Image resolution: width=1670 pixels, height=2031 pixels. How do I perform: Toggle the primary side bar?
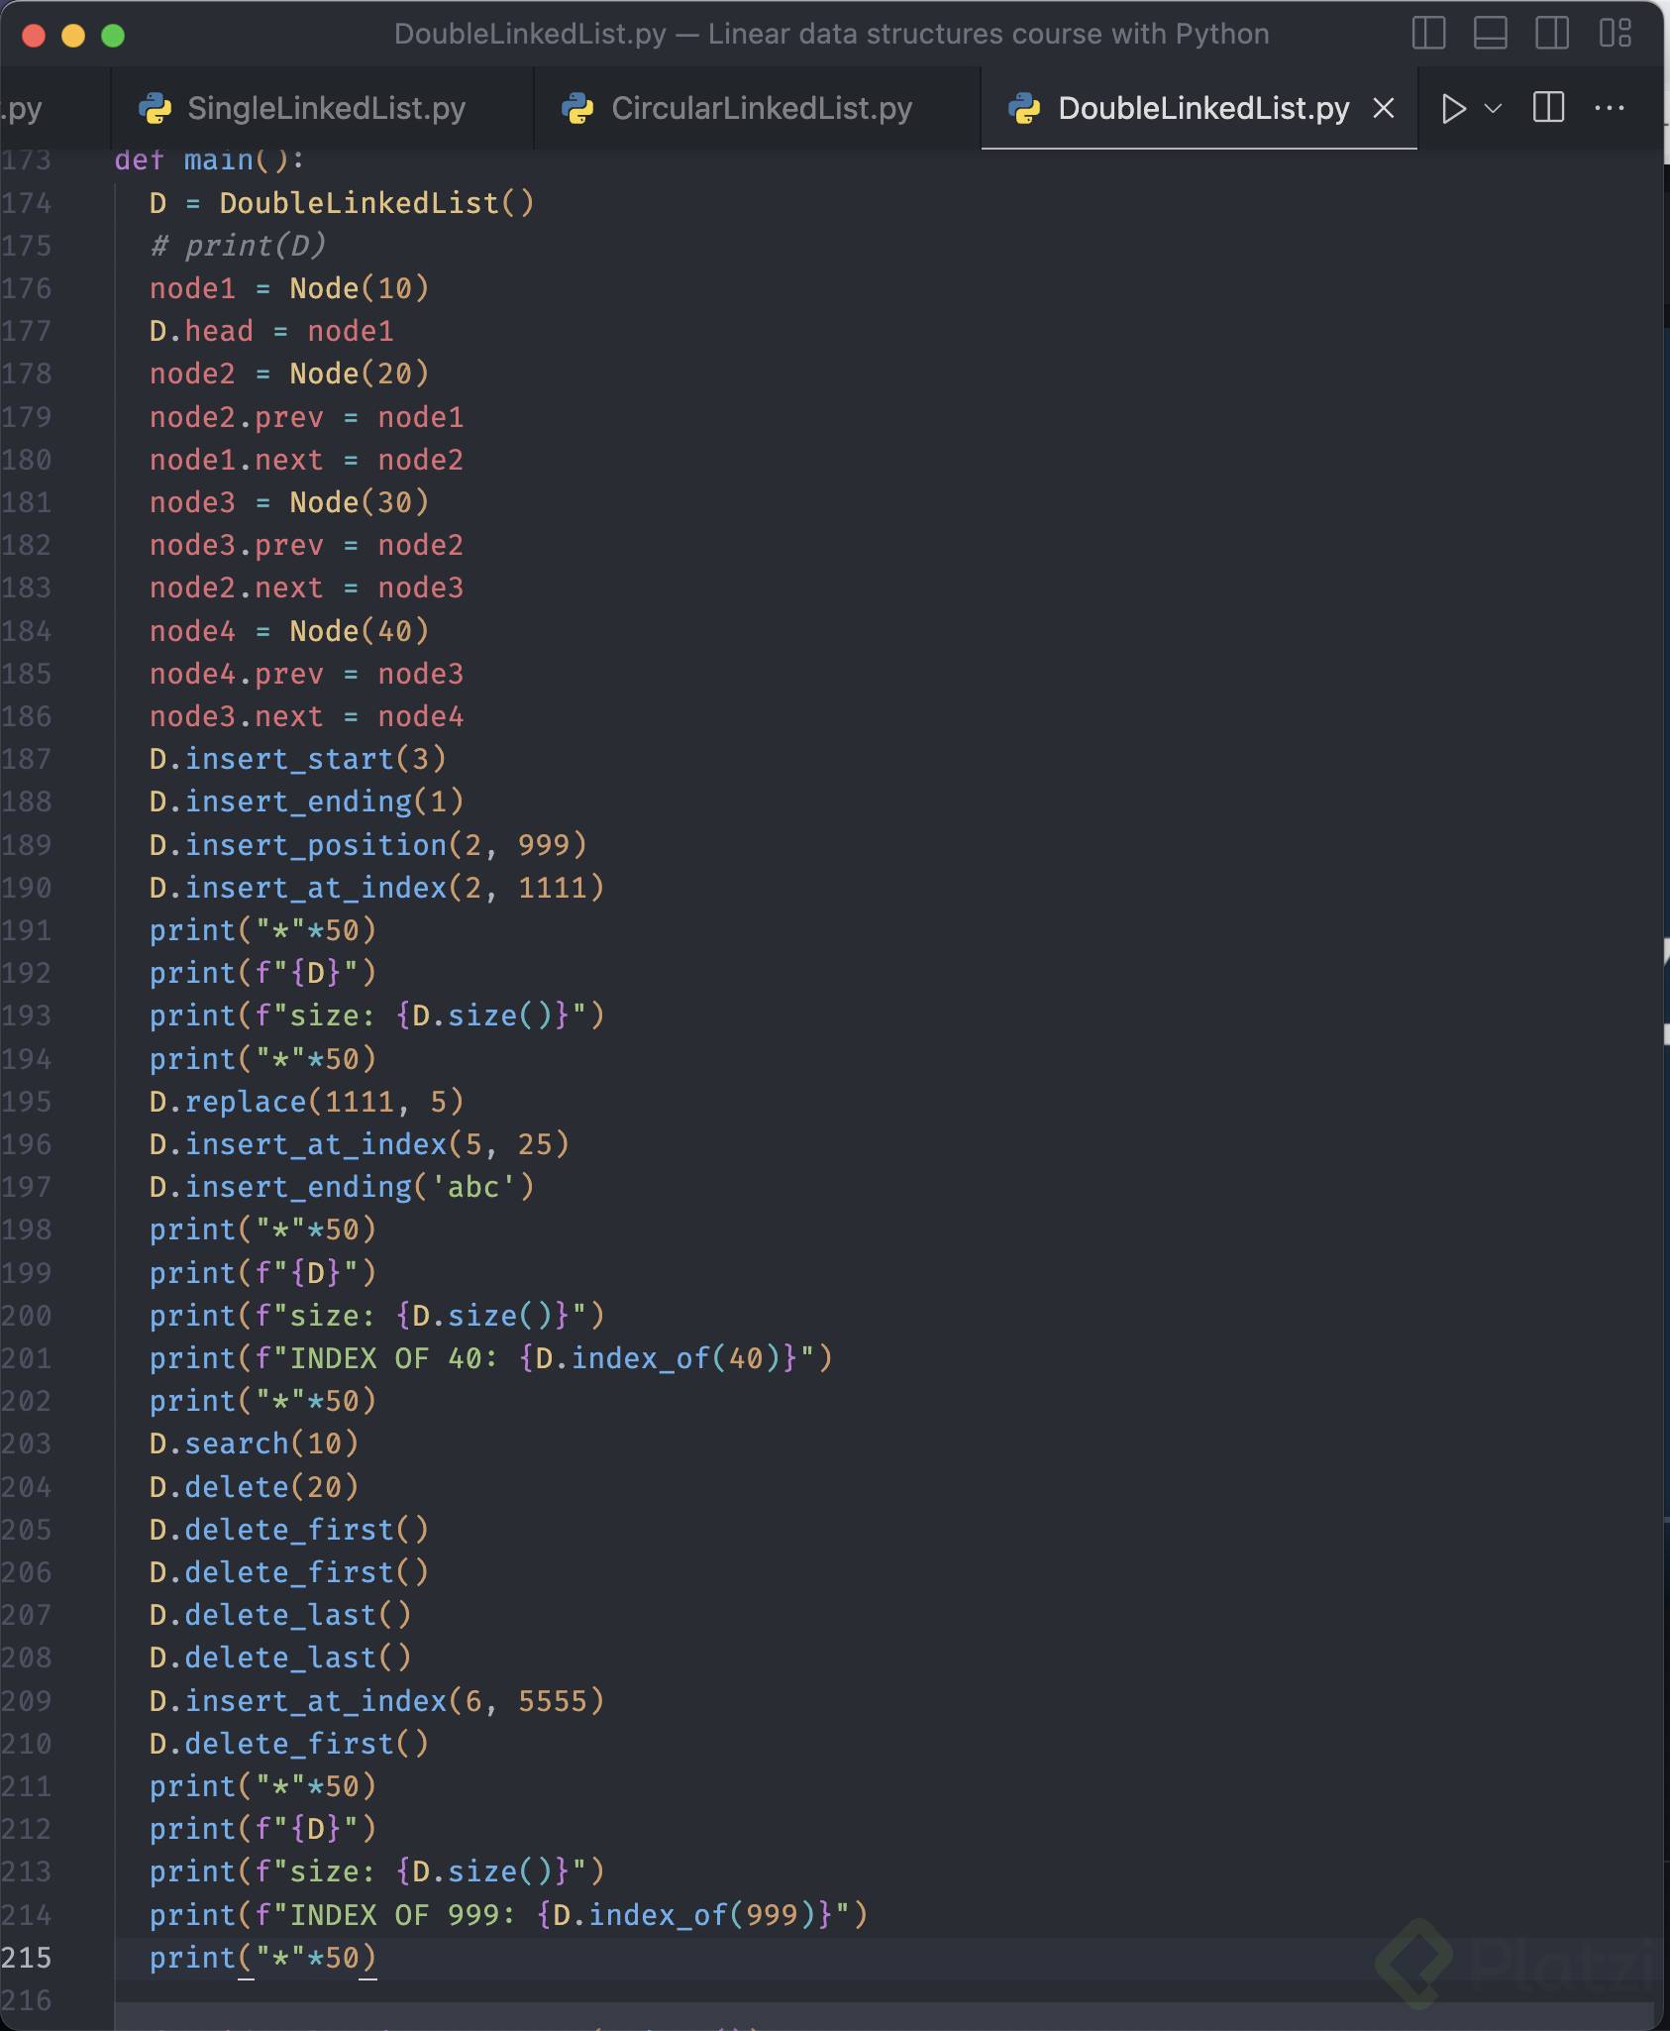tap(1428, 34)
